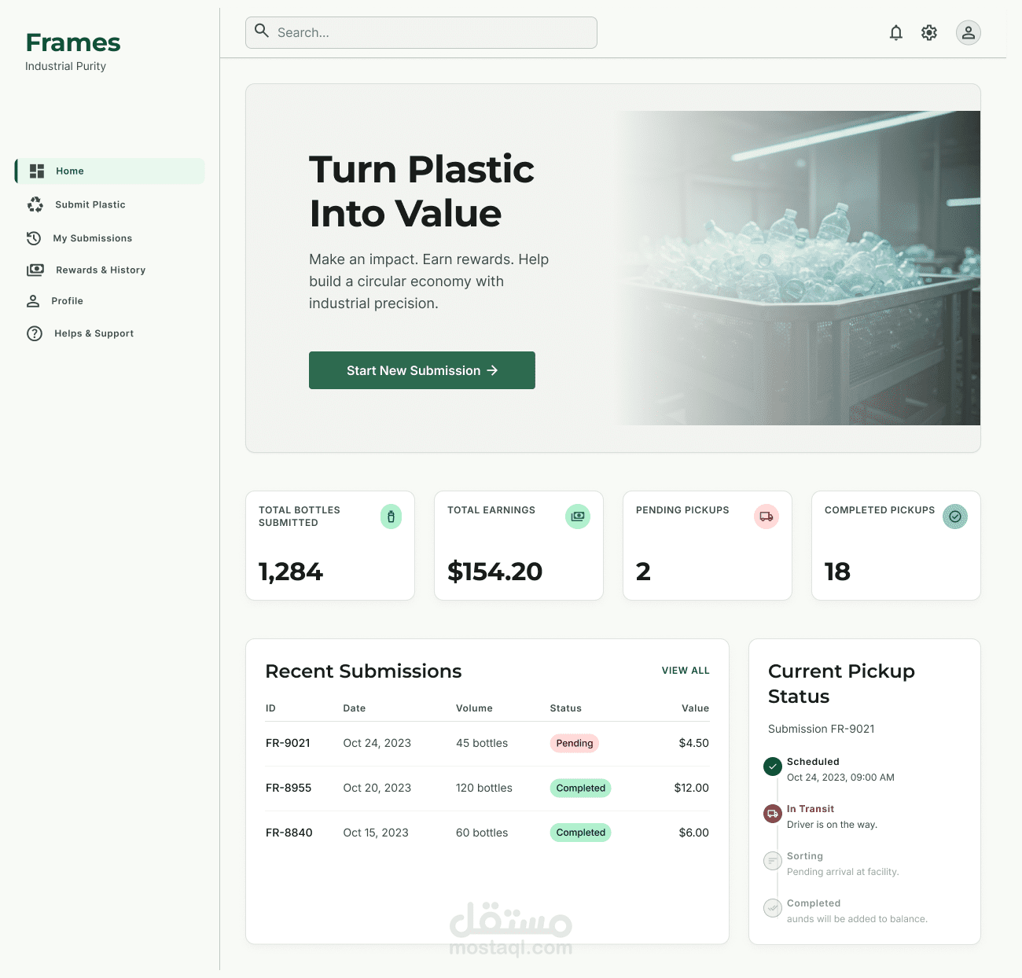Click the hero bottles image

tap(797, 268)
